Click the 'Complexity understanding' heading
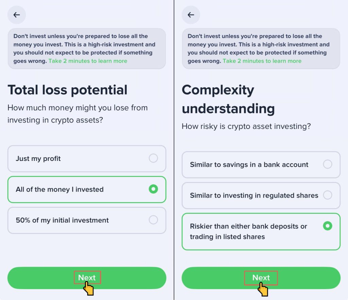348x300 pixels. point(228,99)
